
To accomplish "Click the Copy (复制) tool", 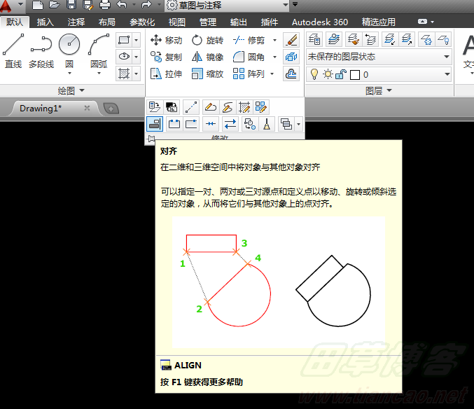I will [166, 57].
